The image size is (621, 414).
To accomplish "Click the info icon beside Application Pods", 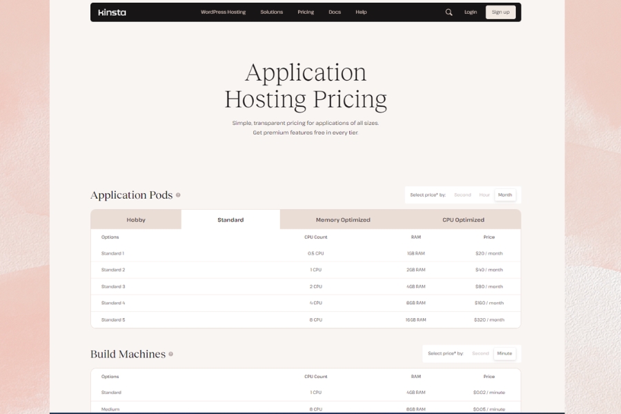I will (x=178, y=195).
